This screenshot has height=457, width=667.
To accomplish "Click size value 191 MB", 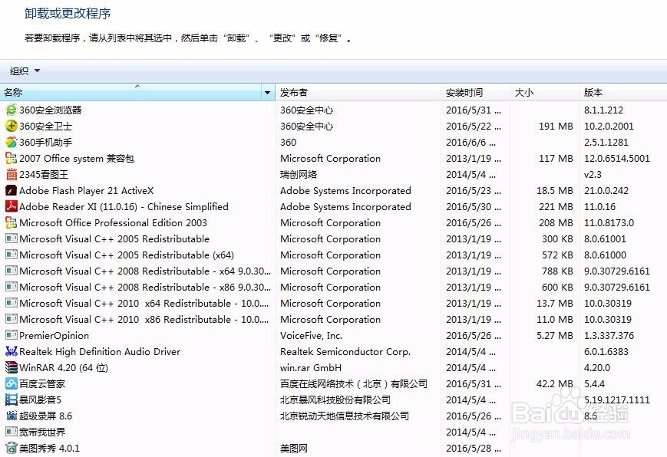I will [x=556, y=127].
